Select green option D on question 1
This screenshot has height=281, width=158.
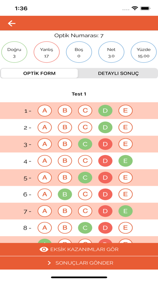105,111
